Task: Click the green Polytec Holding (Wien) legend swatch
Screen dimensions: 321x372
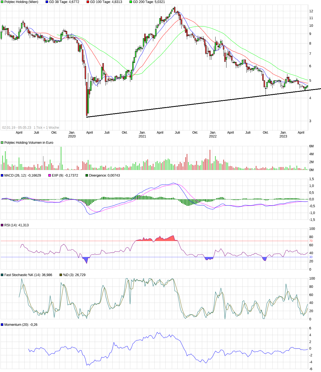Action: click(2, 2)
